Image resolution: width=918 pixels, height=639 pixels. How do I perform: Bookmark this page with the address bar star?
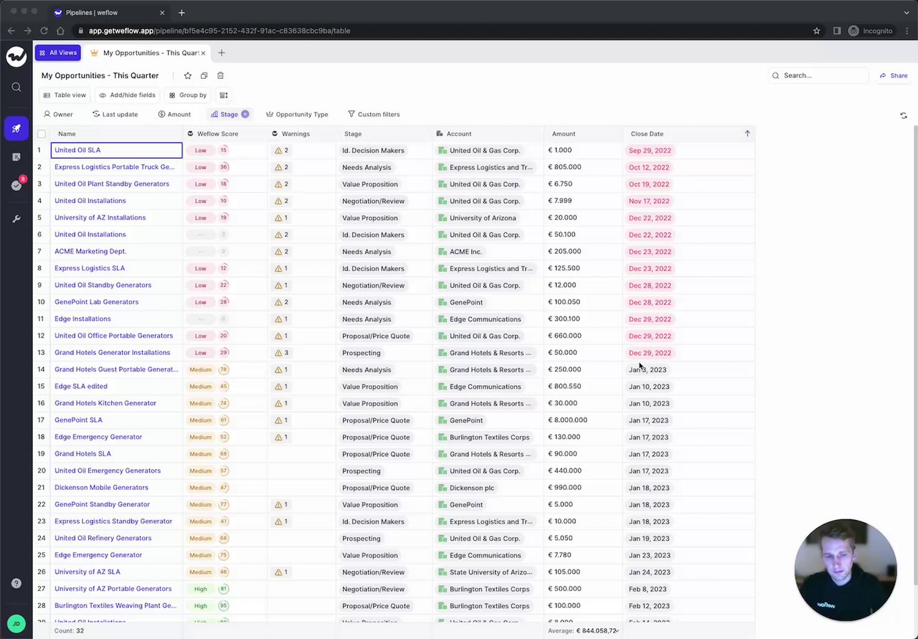click(816, 31)
